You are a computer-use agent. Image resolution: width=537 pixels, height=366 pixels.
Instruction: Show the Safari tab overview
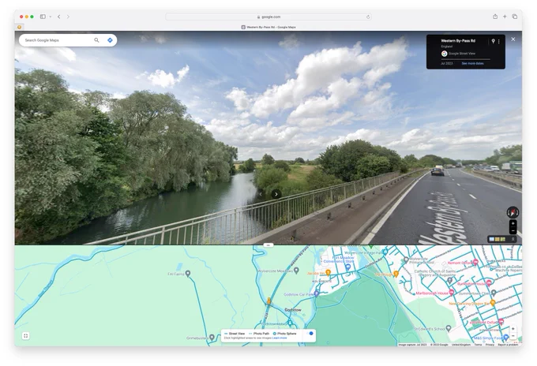[514, 17]
